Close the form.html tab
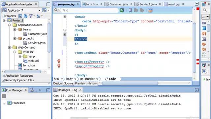 pos(101,4)
